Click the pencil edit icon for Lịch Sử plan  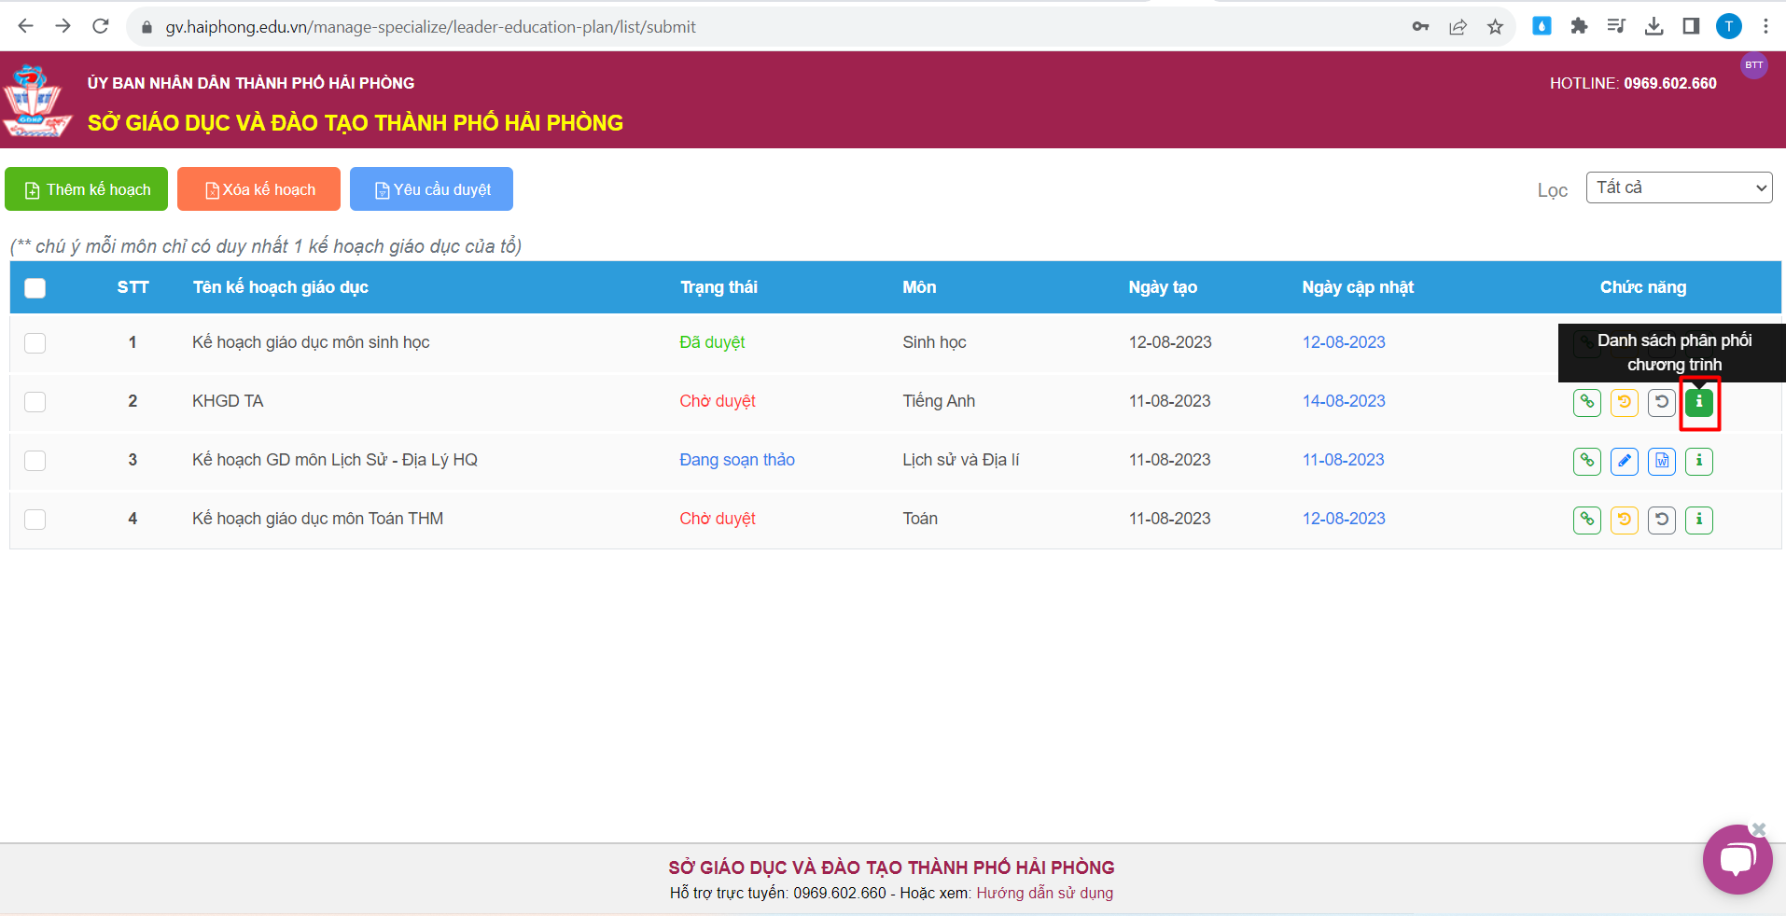pos(1624,461)
